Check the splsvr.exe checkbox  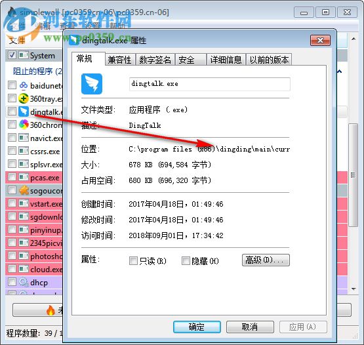tap(12, 164)
